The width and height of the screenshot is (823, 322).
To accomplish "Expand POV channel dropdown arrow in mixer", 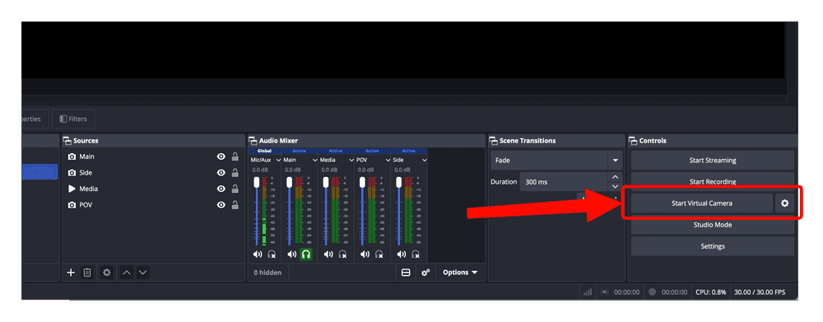I will coord(388,160).
